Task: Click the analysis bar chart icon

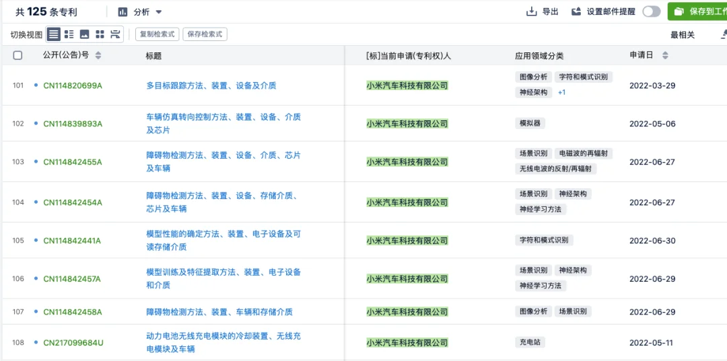Action: tap(123, 12)
